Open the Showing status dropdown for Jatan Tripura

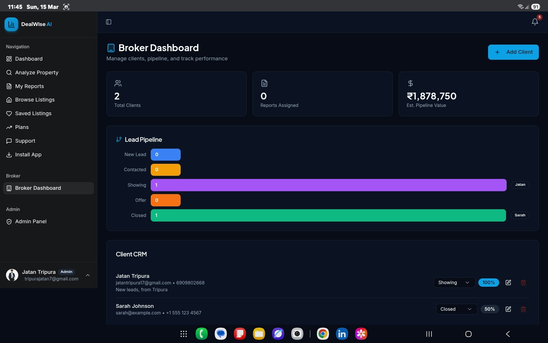pos(454,282)
